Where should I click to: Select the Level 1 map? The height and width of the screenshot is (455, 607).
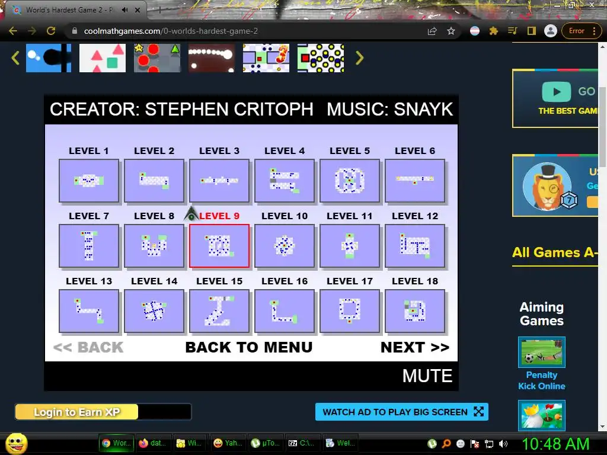coord(89,180)
